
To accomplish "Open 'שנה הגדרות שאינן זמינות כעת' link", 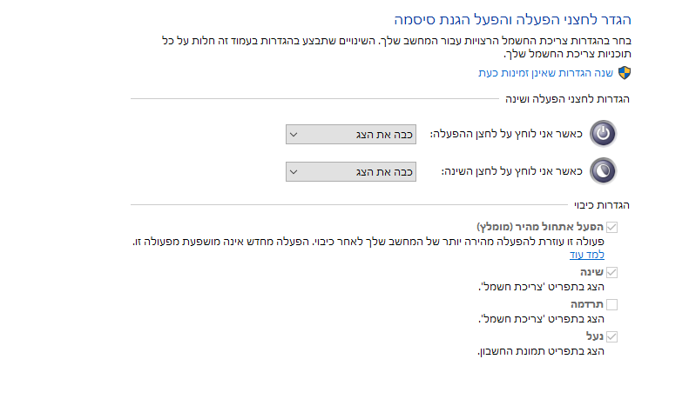I will coord(547,73).
